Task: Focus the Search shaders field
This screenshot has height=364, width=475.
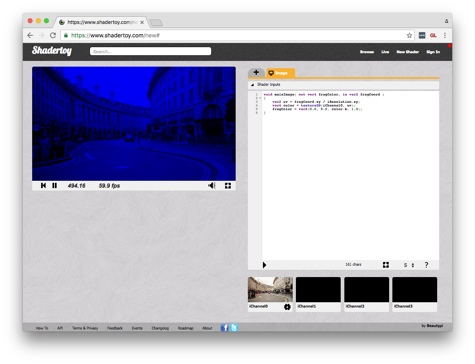Action: [151, 52]
